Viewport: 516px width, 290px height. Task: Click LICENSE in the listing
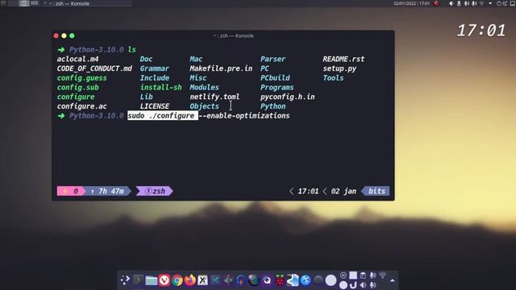tap(155, 106)
